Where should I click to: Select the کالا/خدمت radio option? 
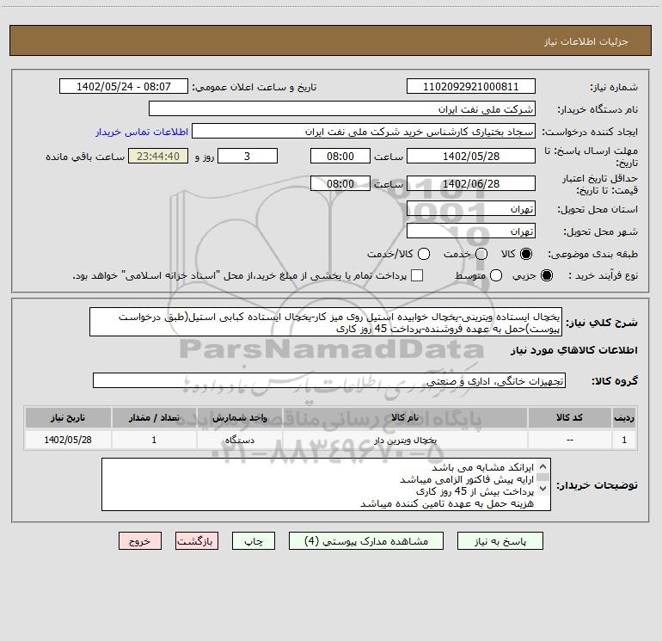pyautogui.click(x=424, y=254)
